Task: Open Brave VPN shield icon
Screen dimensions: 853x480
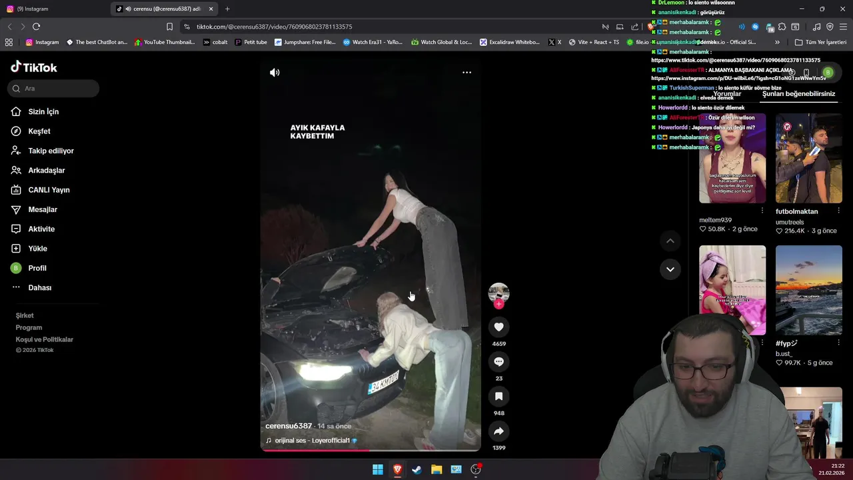Action: coord(830,27)
